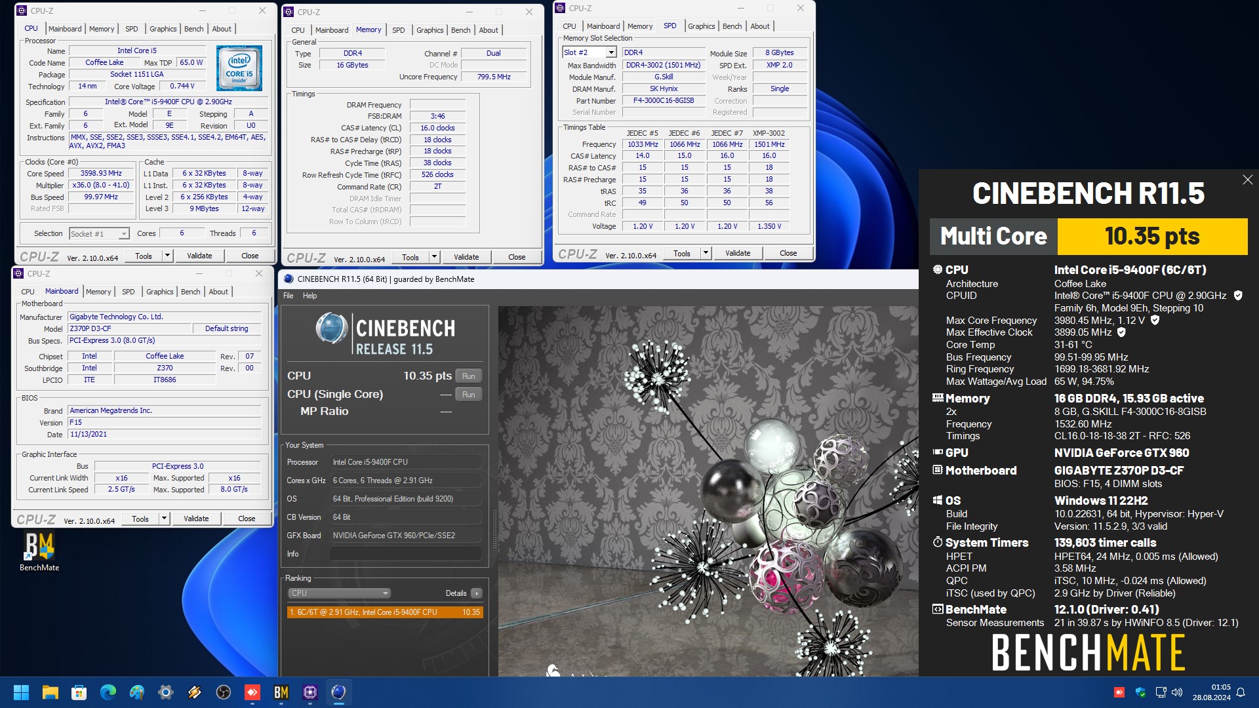
Task: Click Close in the Mainboard CPU-Z window
Action: [247, 519]
